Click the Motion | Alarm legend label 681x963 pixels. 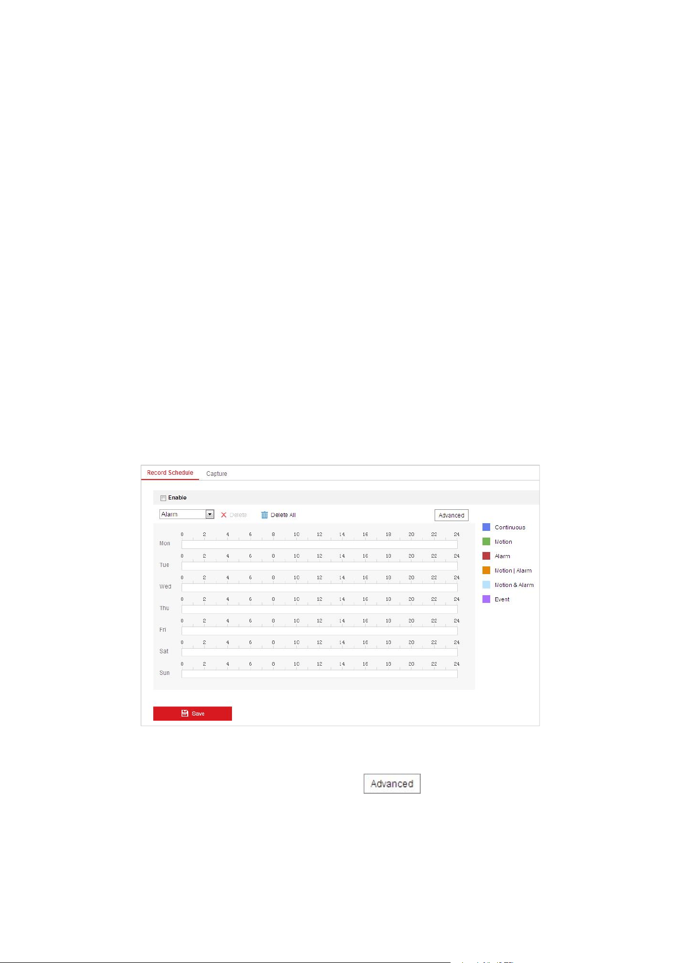513,570
